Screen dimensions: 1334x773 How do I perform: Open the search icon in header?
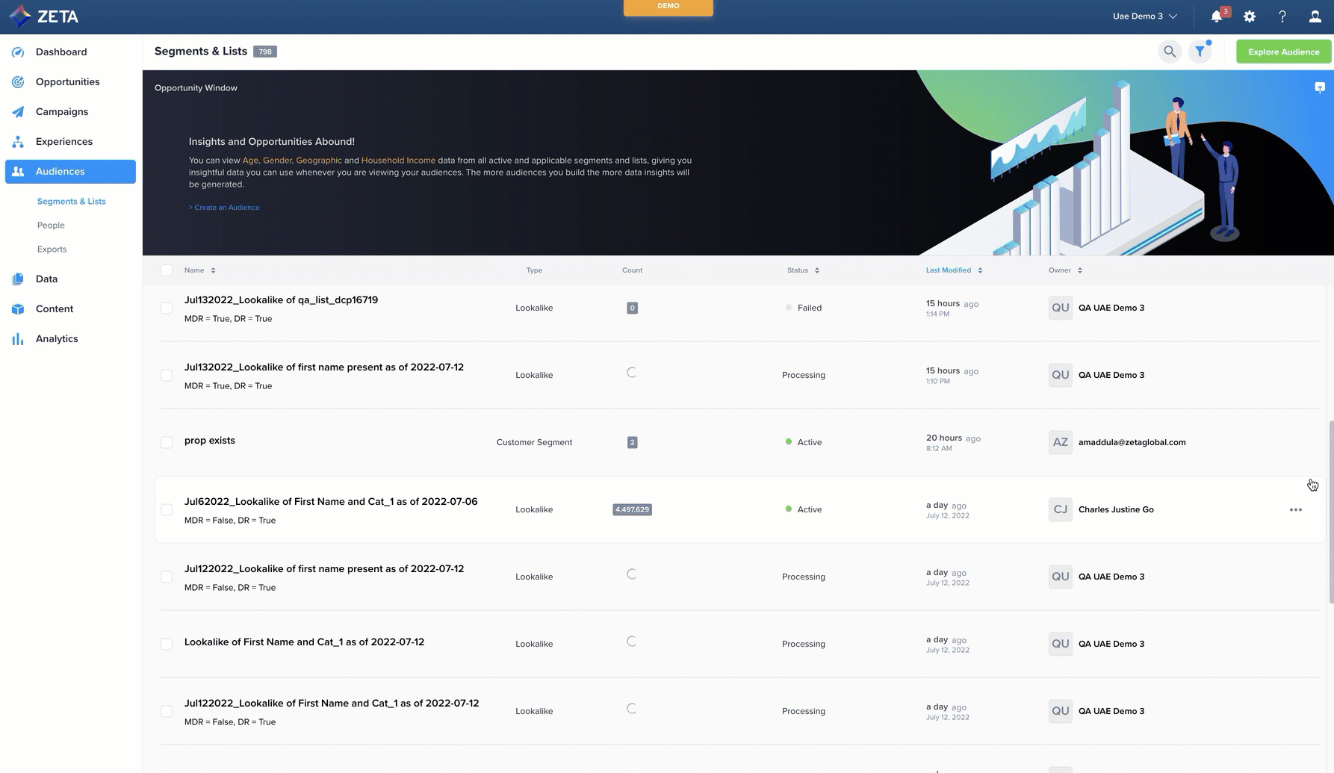[x=1170, y=52]
